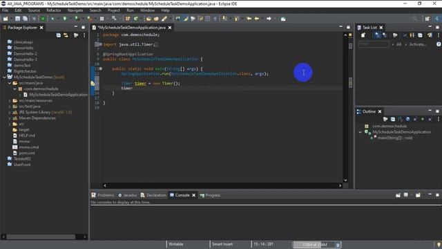Toggle Hide Fields in Outline toolbar
Viewport: 442px width, 249px height.
[407, 120]
